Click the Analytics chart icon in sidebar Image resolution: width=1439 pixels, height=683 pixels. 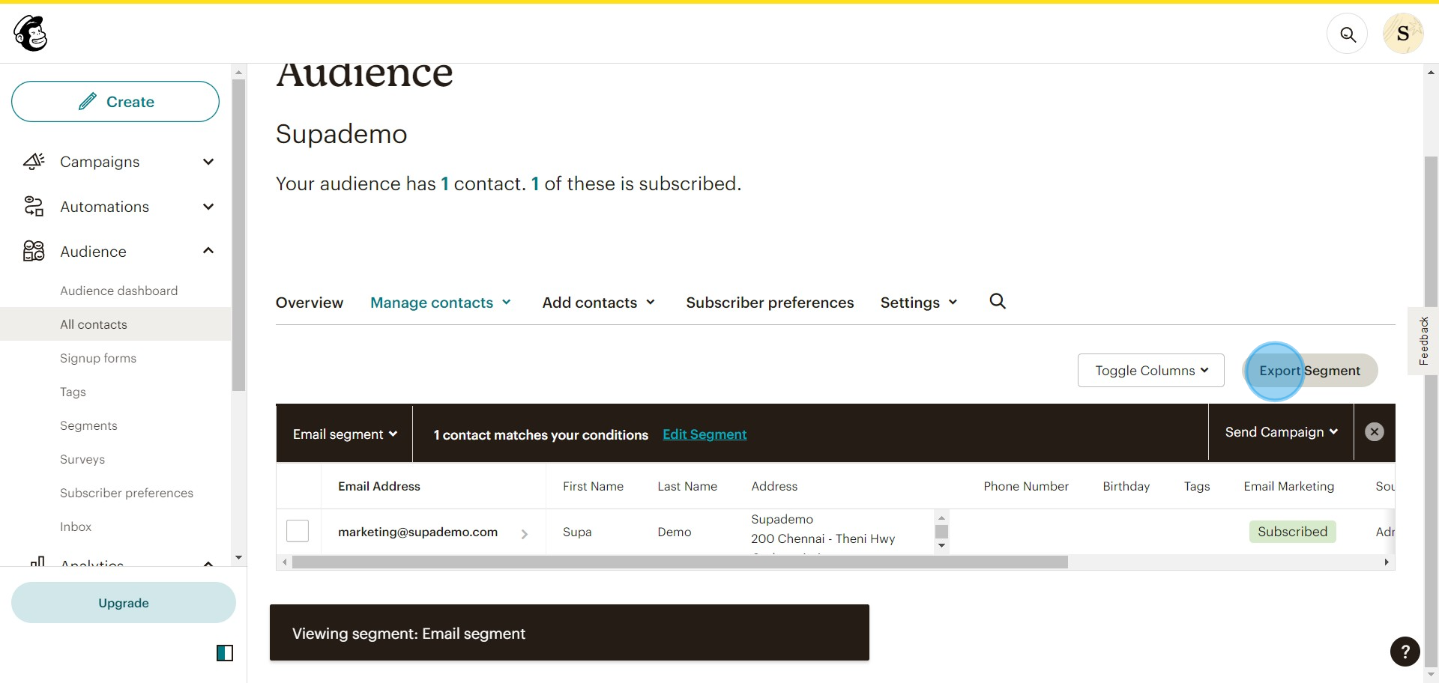(x=37, y=561)
